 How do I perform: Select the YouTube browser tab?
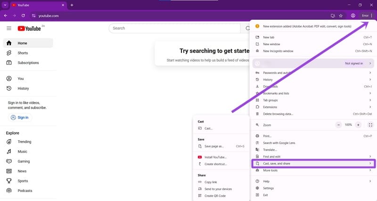(39, 5)
